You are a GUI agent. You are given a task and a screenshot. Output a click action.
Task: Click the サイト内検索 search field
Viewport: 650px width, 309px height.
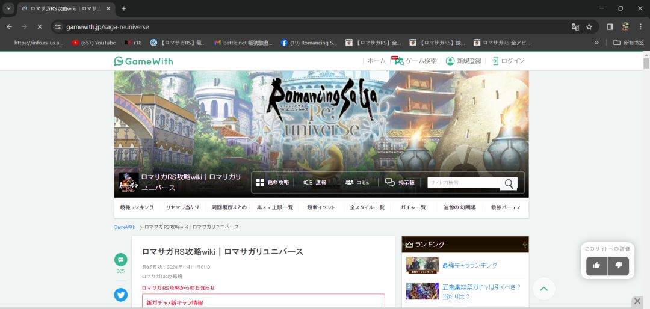(463, 183)
